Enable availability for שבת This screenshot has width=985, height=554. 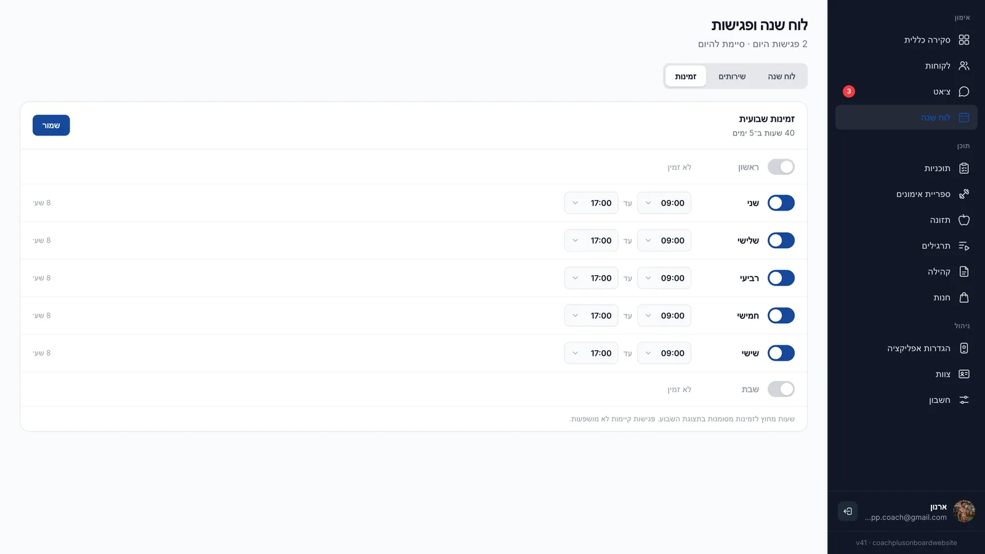781,390
